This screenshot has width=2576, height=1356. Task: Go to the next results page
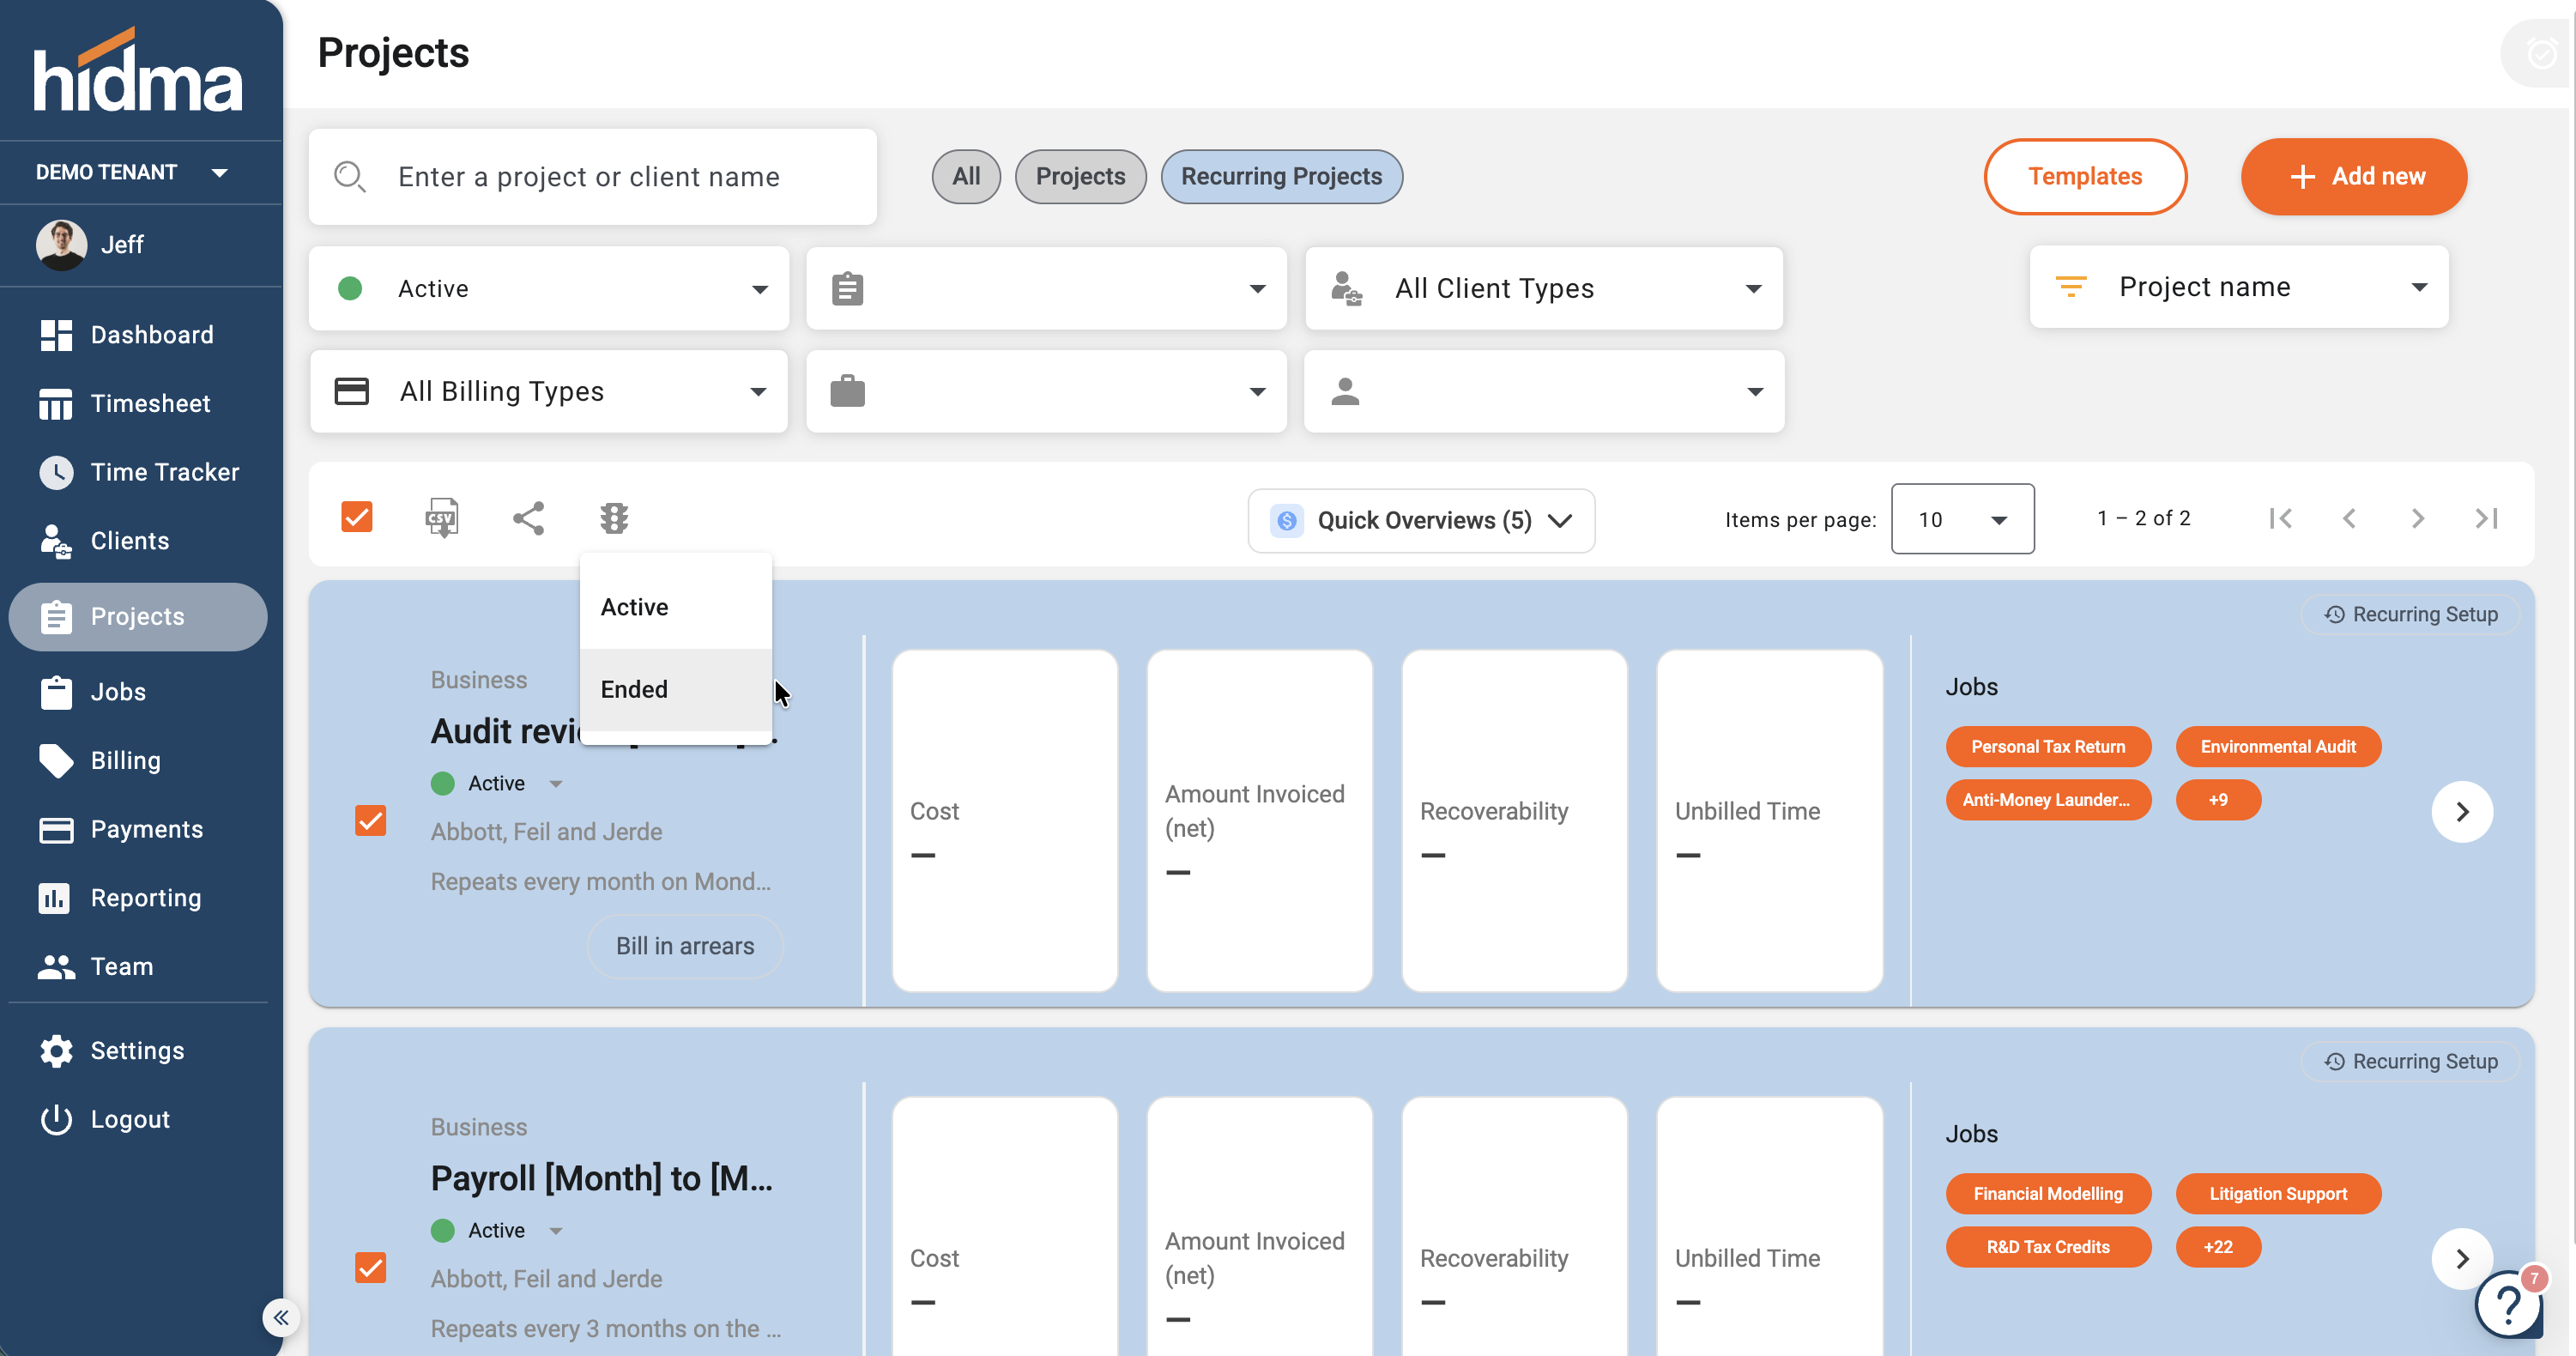coord(2418,518)
